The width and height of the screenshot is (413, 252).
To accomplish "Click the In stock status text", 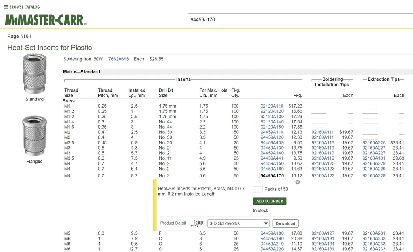I will [261, 210].
